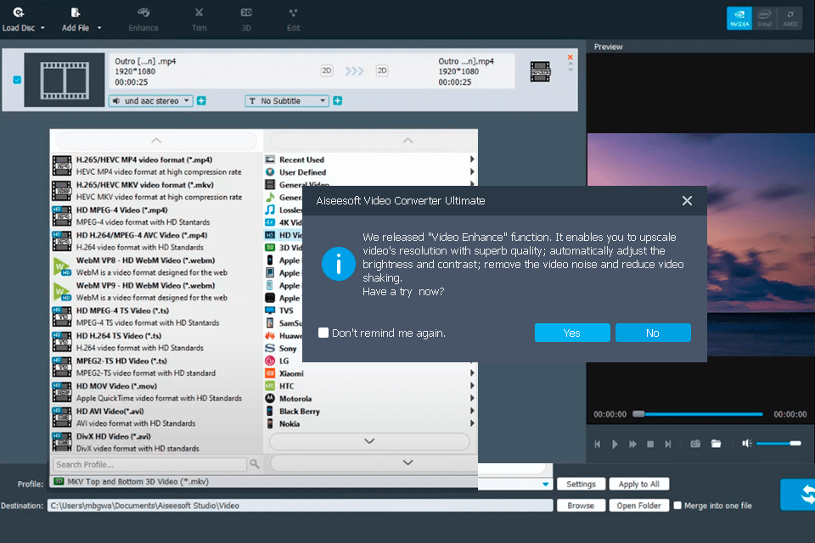Enable the Don't remind me again checkbox
The width and height of the screenshot is (815, 543).
tap(323, 333)
